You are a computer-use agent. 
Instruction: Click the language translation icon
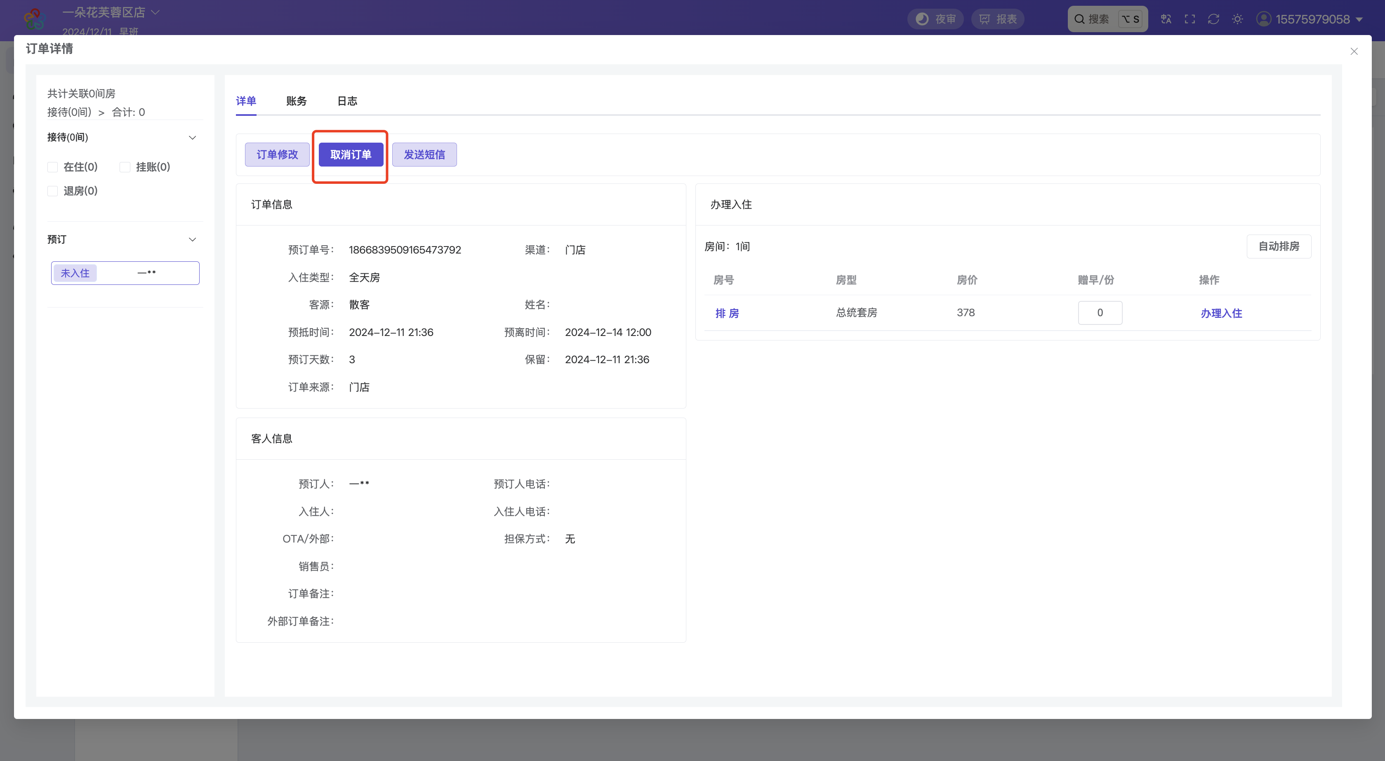coord(1166,19)
